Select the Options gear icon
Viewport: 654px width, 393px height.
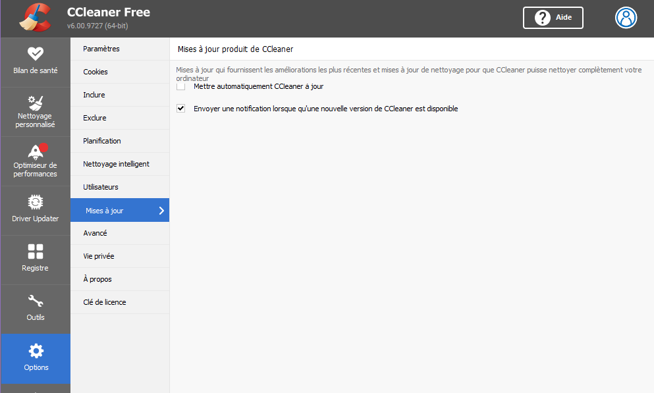point(36,351)
